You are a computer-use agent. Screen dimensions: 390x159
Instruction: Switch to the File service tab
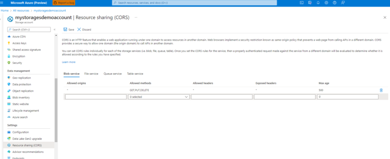pos(91,74)
